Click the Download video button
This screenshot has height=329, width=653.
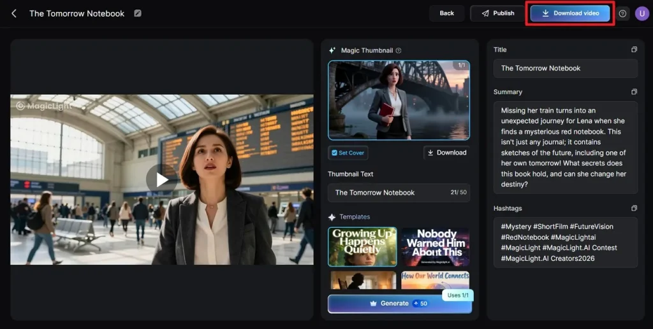pos(570,13)
